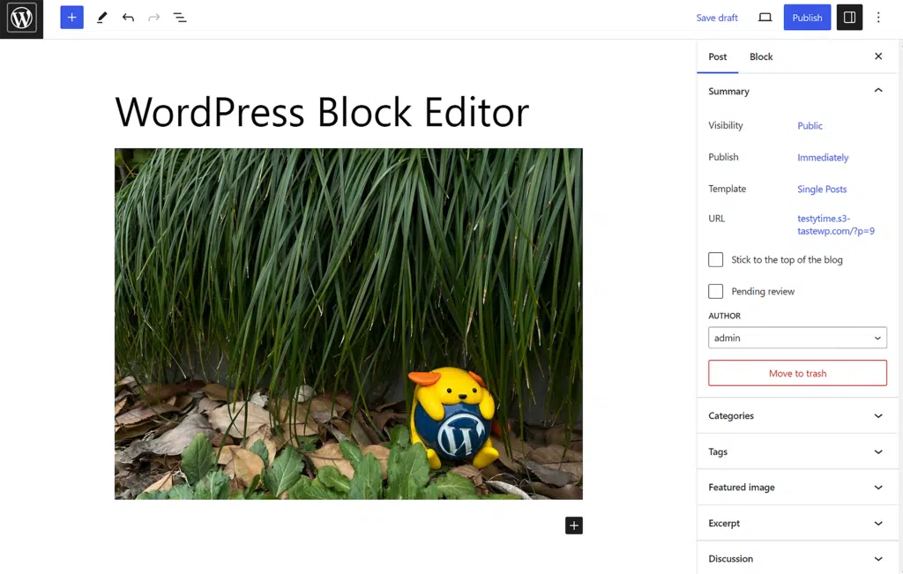The height and width of the screenshot is (574, 903).
Task: Collapse the Summary section
Action: (x=877, y=91)
